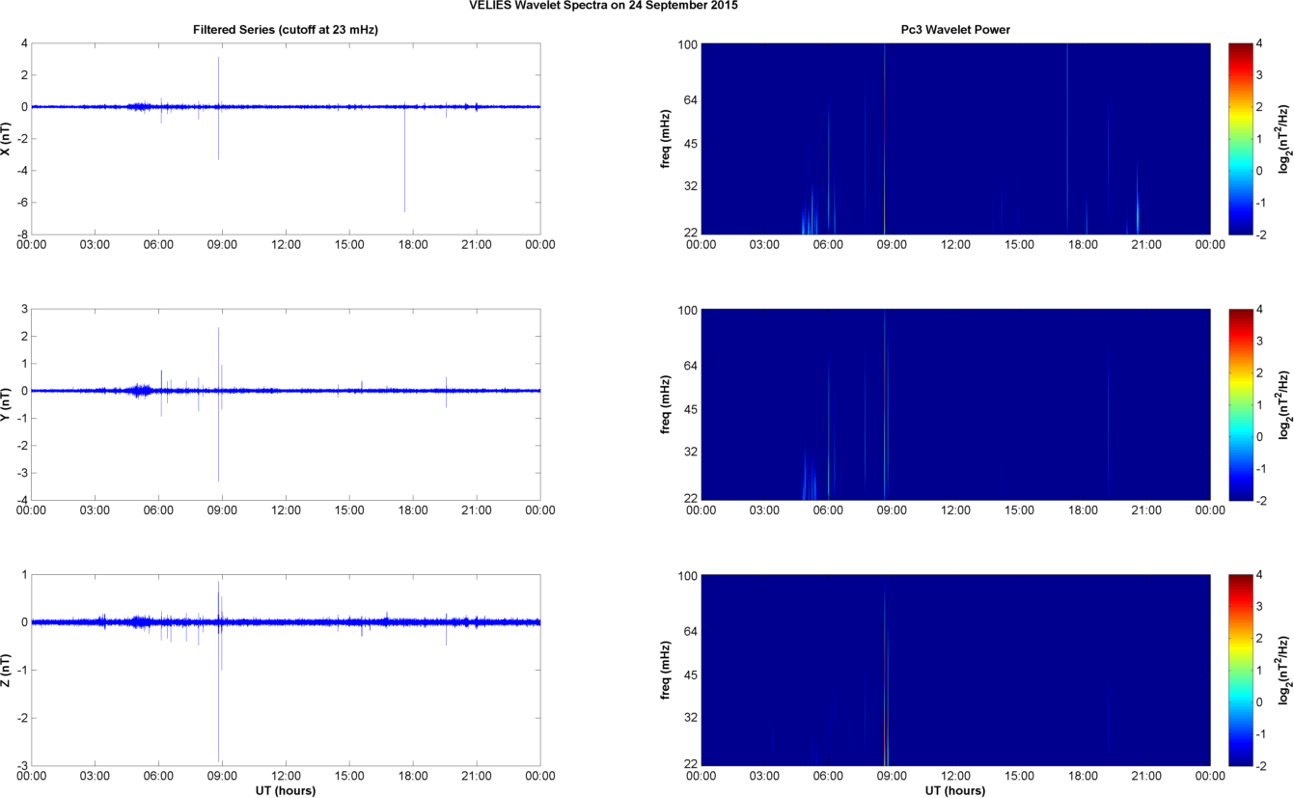This screenshot has width=1294, height=798.
Task: Click the log2(nT²/Hz) label beside the top colorbar
Action: point(1284,138)
